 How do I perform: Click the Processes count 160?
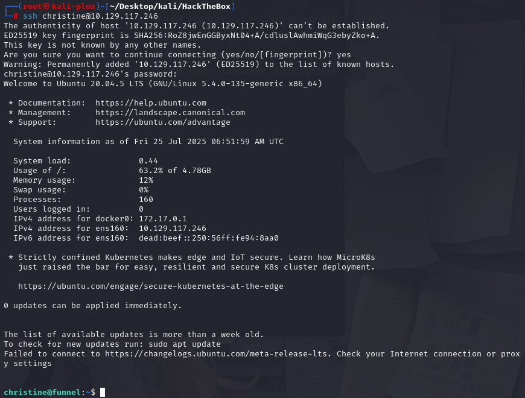coord(145,200)
